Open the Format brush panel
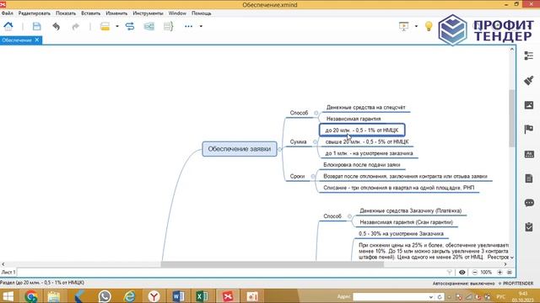The height and width of the screenshot is (303, 540). pyautogui.click(x=529, y=81)
